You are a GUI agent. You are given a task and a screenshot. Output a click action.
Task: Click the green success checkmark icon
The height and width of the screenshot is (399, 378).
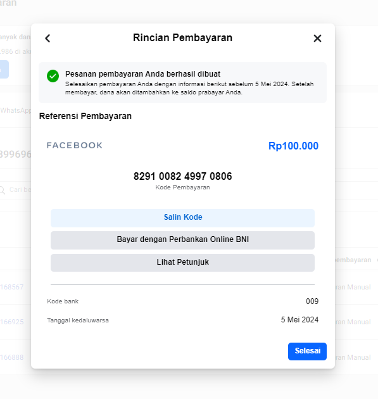pos(53,76)
